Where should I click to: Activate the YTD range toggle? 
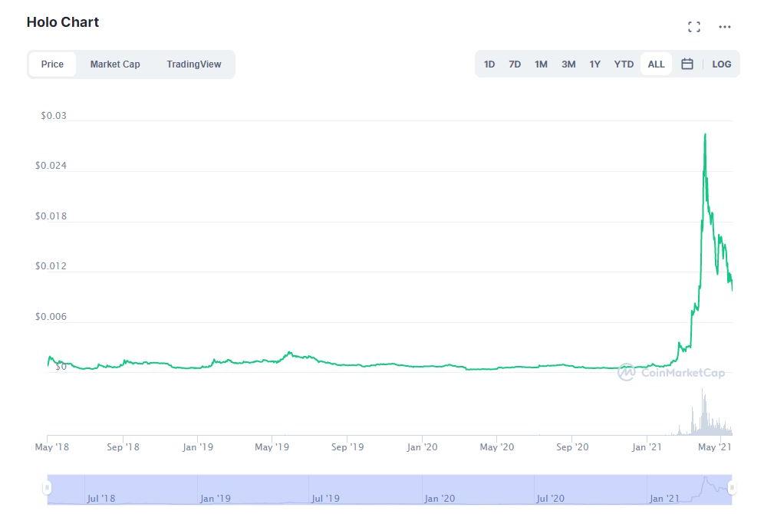click(624, 64)
